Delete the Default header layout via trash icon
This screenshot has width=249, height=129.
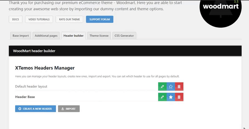point(179,87)
